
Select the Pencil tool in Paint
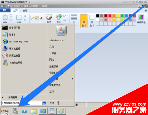(x=33, y=18)
